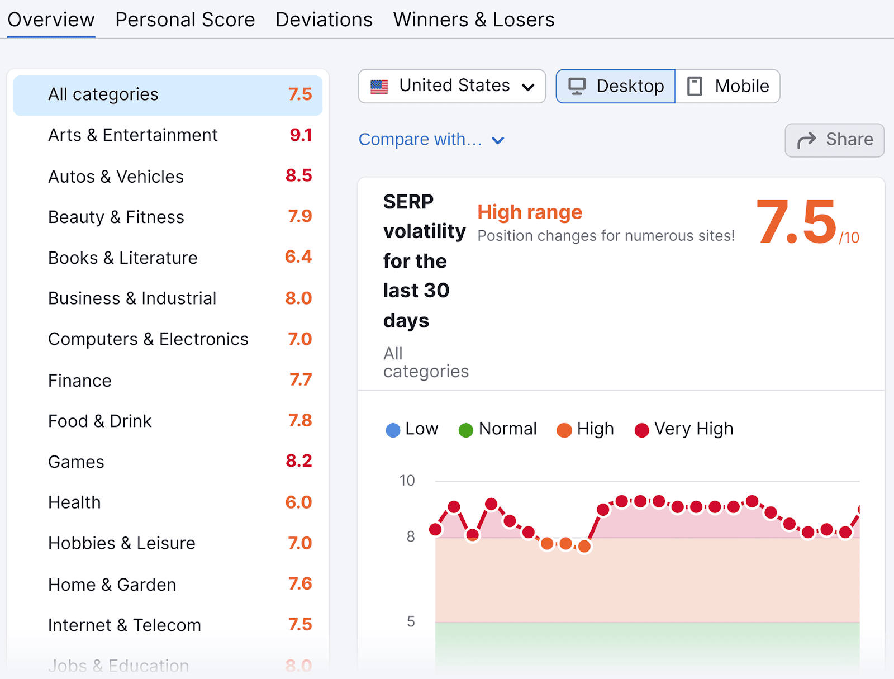The width and height of the screenshot is (894, 679).
Task: Switch device view to Desktop
Action: [616, 86]
